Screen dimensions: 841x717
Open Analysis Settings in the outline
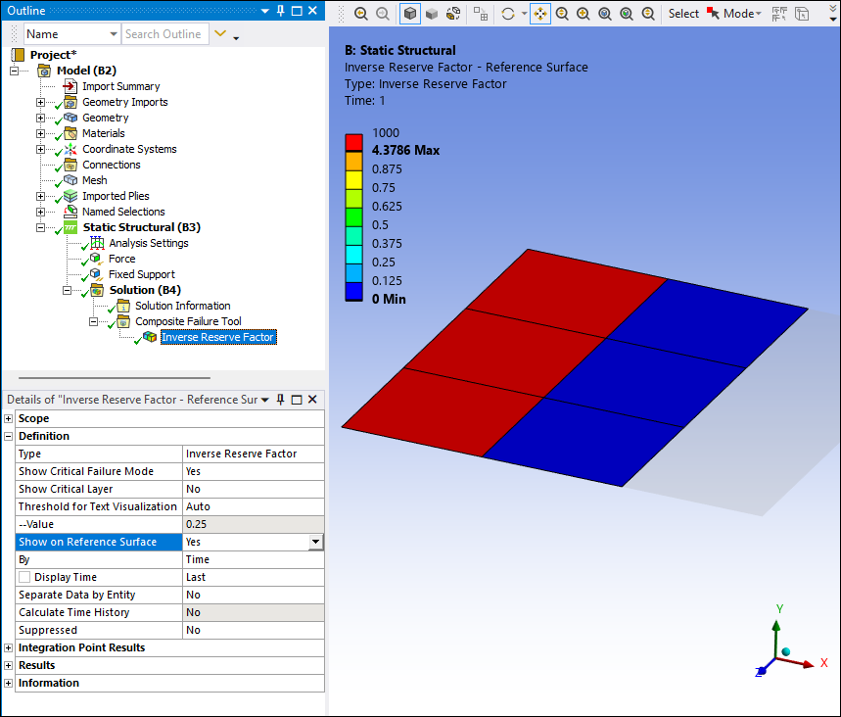coord(148,243)
